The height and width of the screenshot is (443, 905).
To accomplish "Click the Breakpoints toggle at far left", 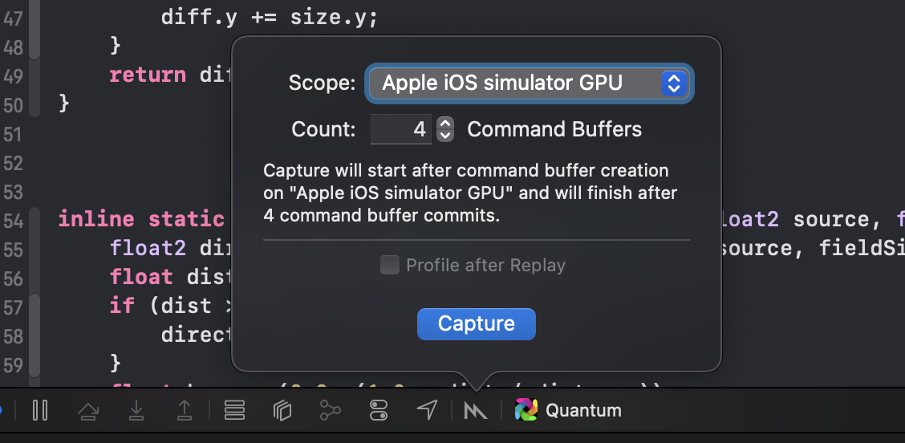I will click(2, 411).
